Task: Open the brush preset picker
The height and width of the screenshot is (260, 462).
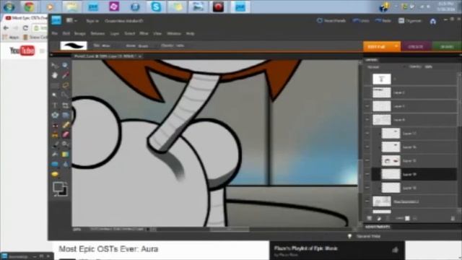Action: pyautogui.click(x=74, y=45)
